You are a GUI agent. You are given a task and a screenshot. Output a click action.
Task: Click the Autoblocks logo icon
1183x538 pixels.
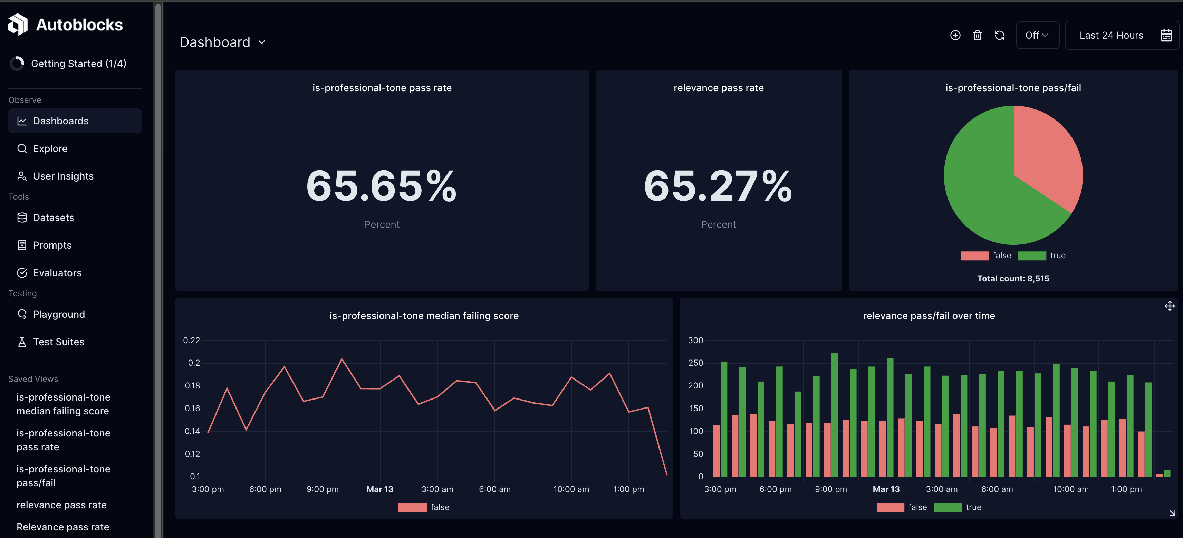(17, 24)
